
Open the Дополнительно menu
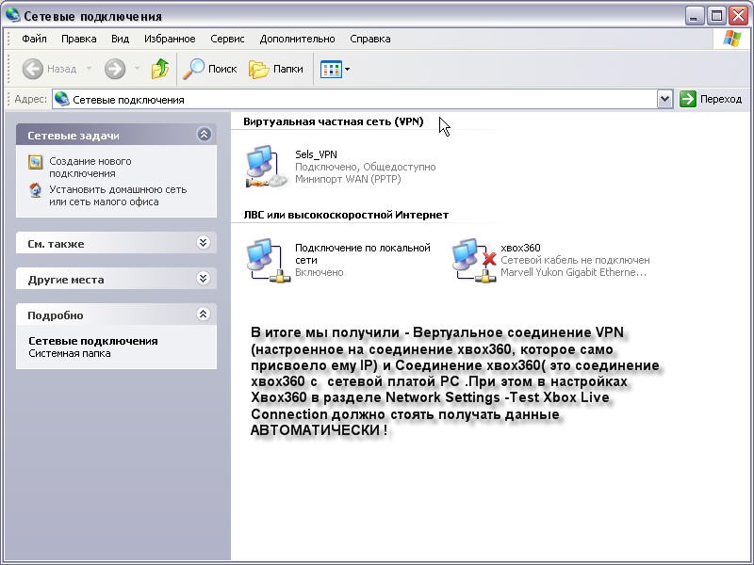click(297, 39)
